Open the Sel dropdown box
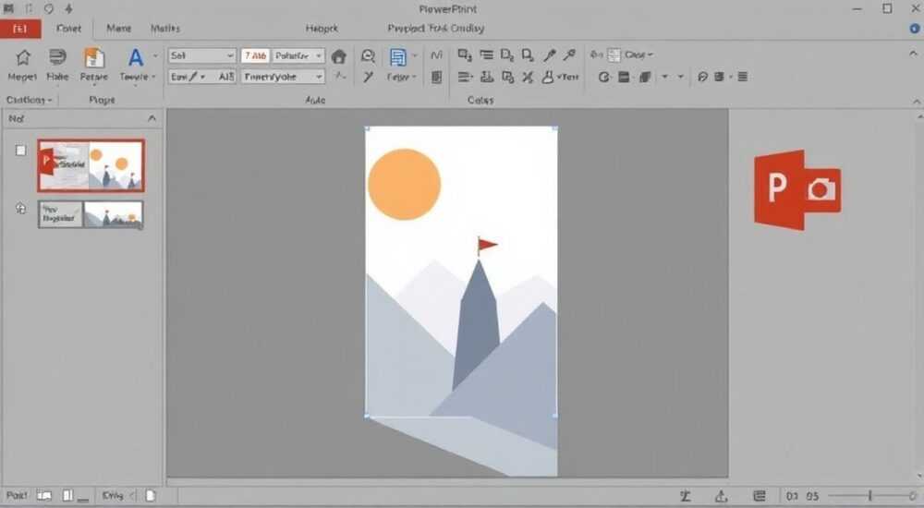The height and width of the screenshot is (508, 924). (x=202, y=55)
